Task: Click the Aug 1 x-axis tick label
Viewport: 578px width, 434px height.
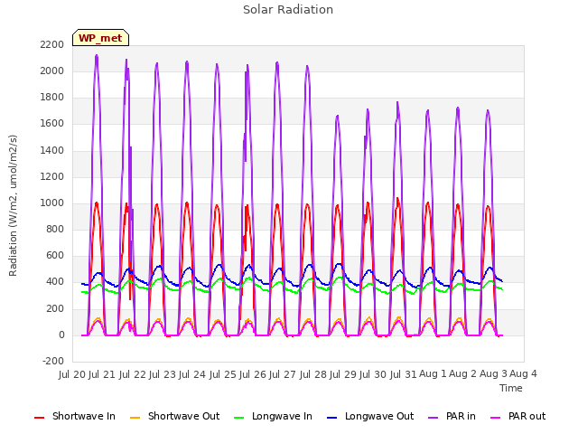Action: [433, 374]
